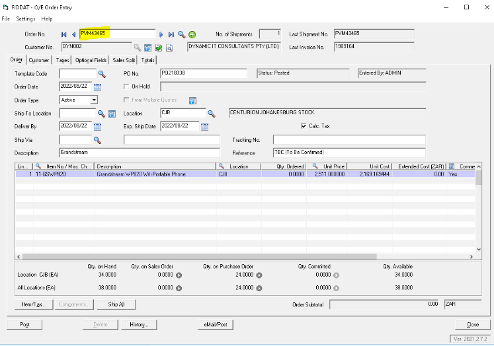
Task: Click the Location finder magnifier
Action: (212, 114)
